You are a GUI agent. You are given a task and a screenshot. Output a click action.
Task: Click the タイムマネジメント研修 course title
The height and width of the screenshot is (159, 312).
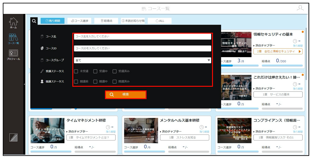click(x=86, y=120)
